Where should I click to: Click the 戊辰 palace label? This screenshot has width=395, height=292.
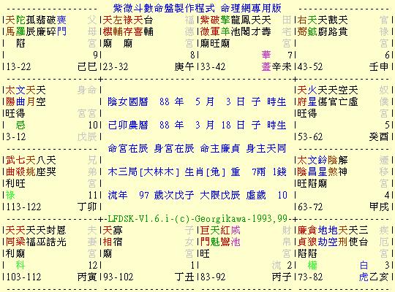tap(87, 137)
